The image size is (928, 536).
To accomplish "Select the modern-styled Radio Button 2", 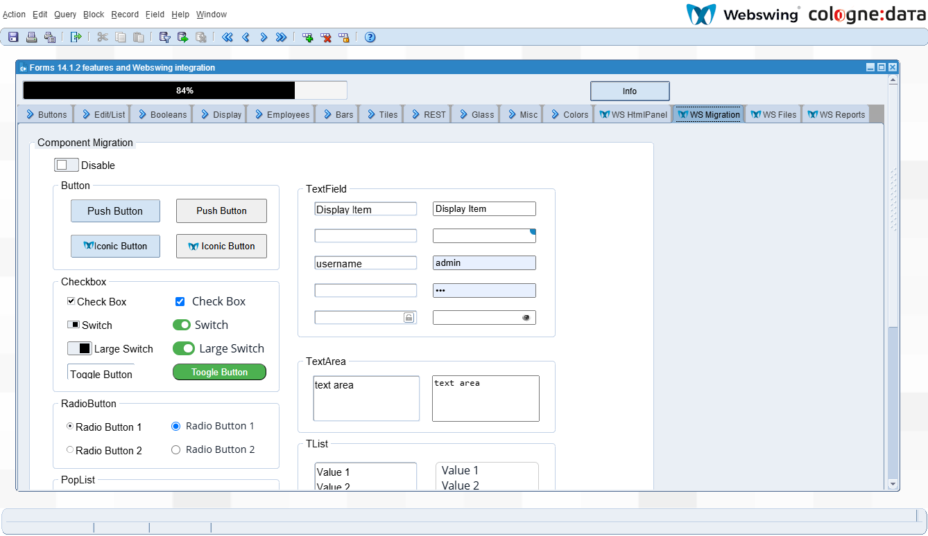I will pos(175,449).
